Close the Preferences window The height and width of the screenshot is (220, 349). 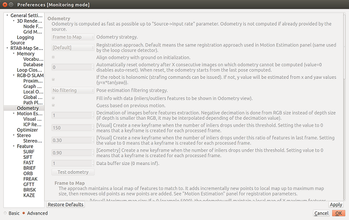click(5, 4)
